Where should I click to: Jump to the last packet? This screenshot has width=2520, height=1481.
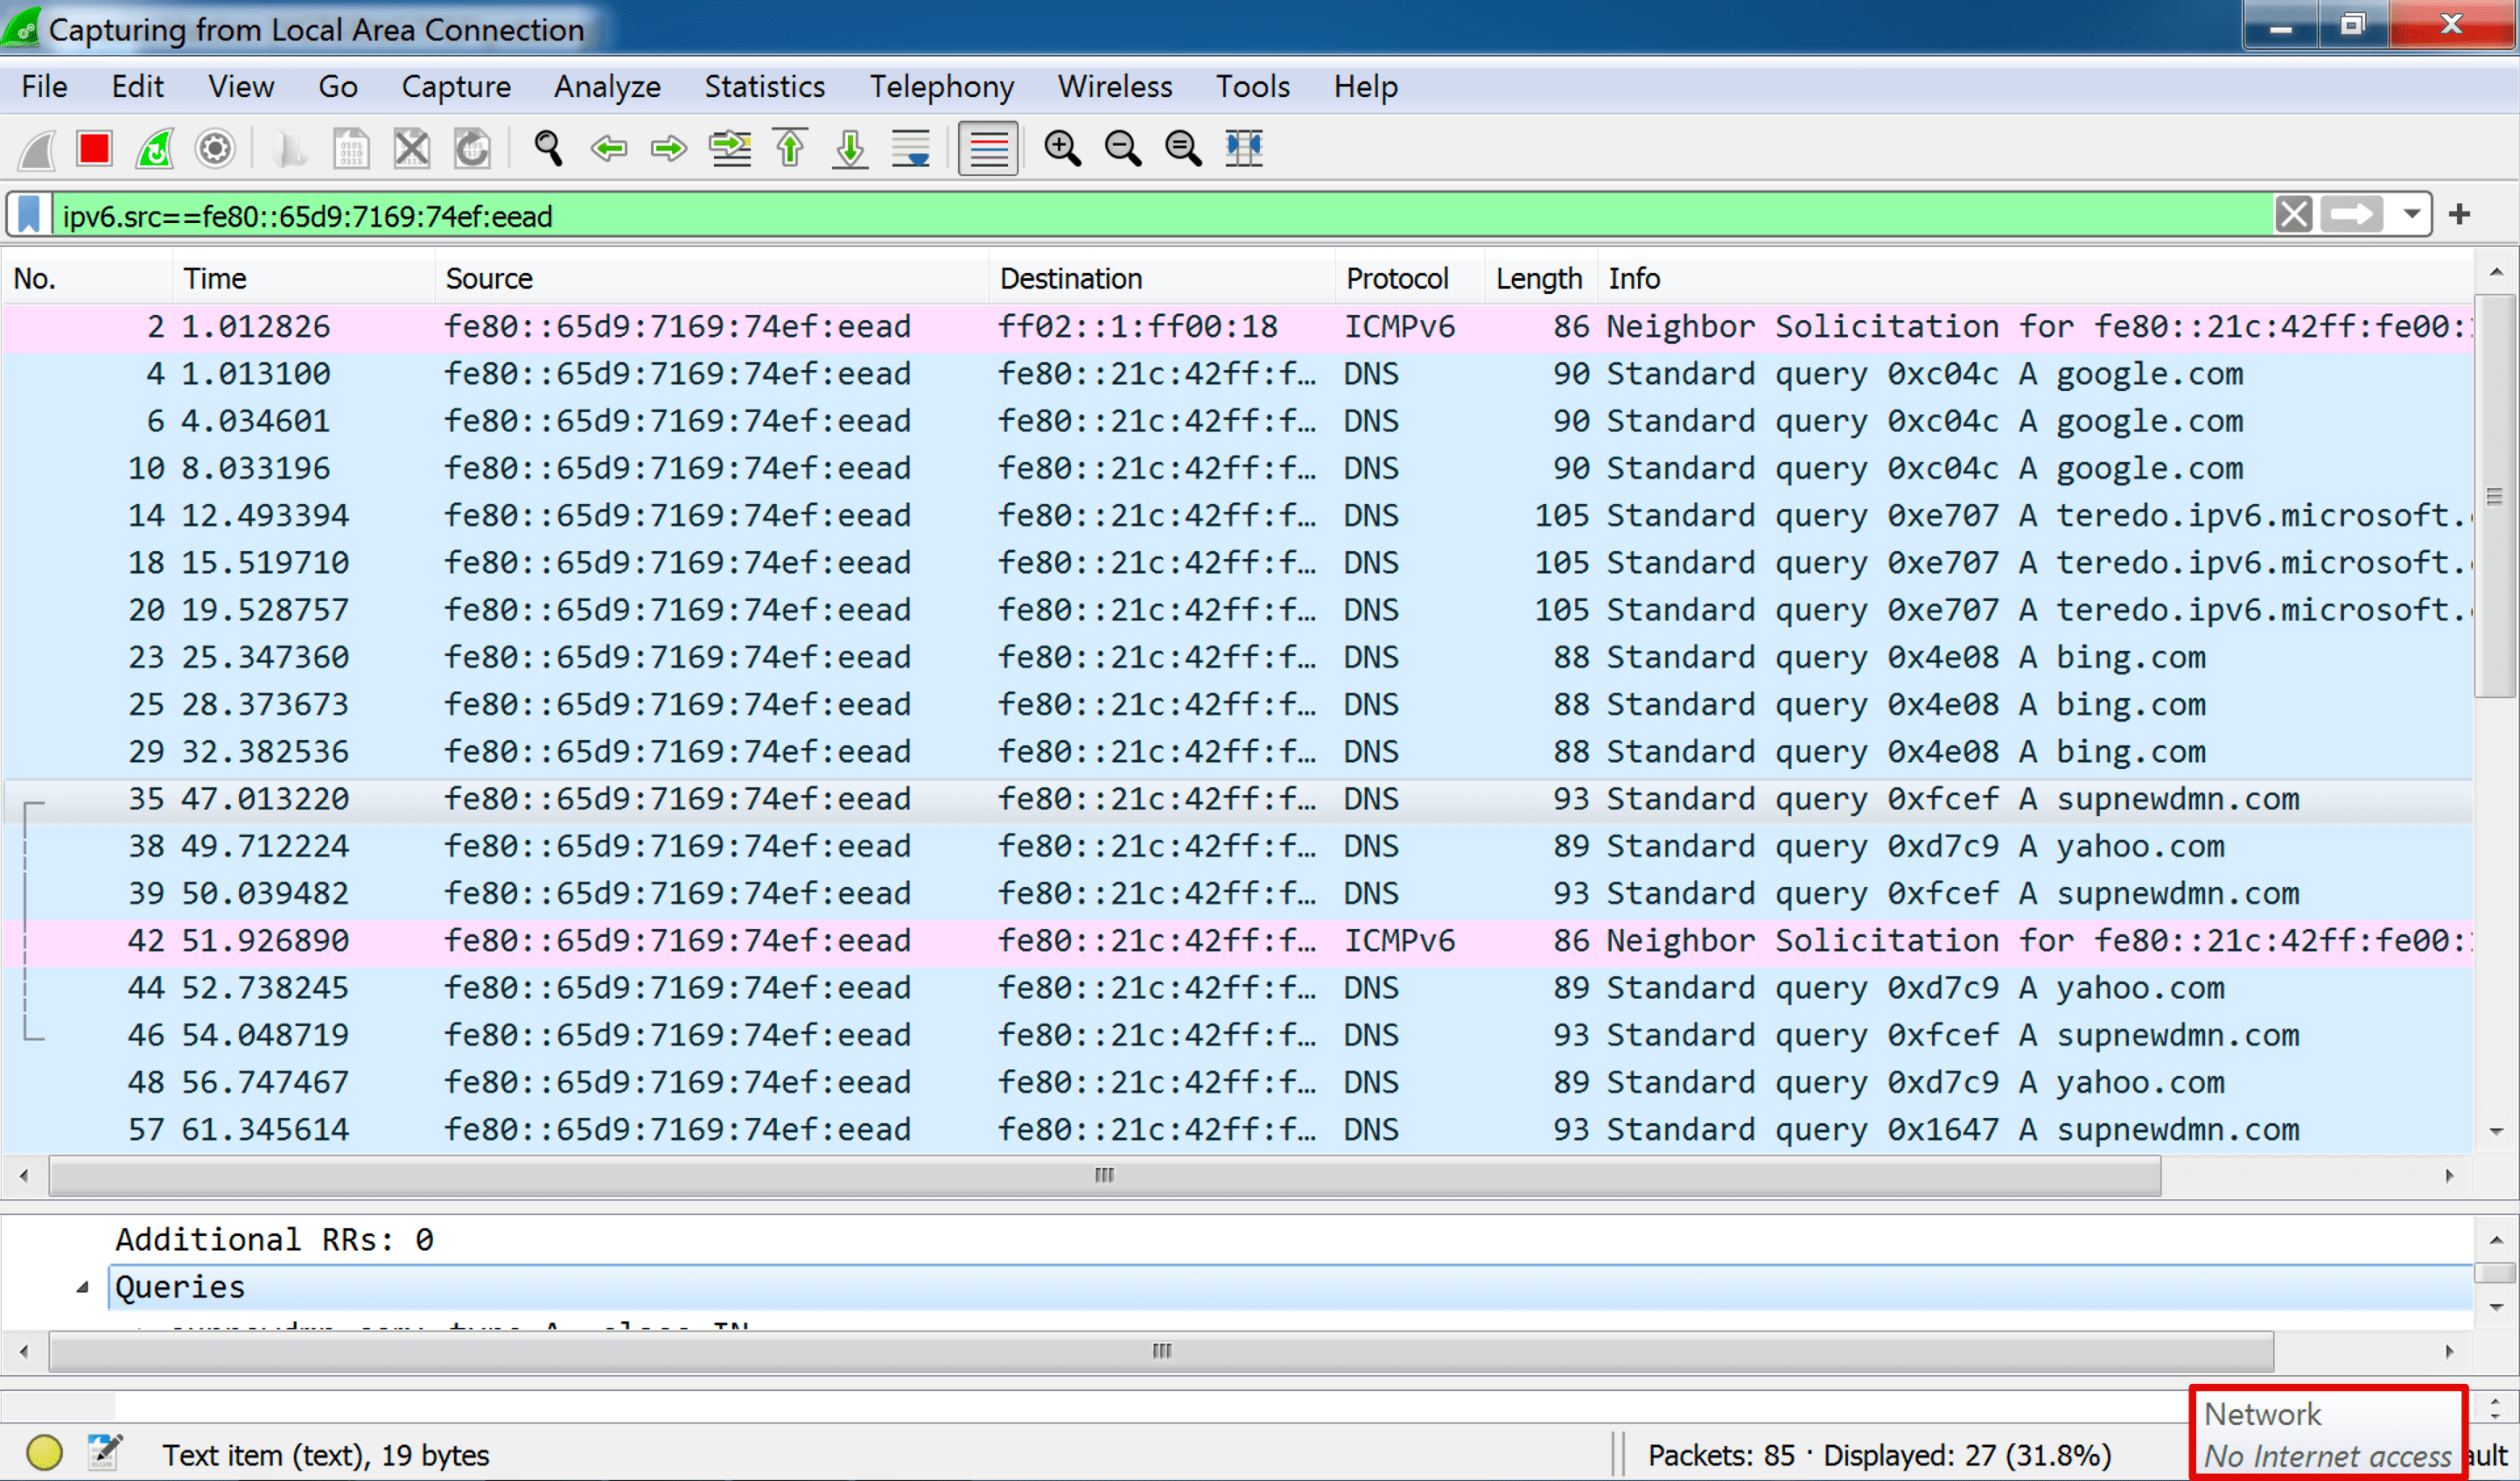pos(849,148)
